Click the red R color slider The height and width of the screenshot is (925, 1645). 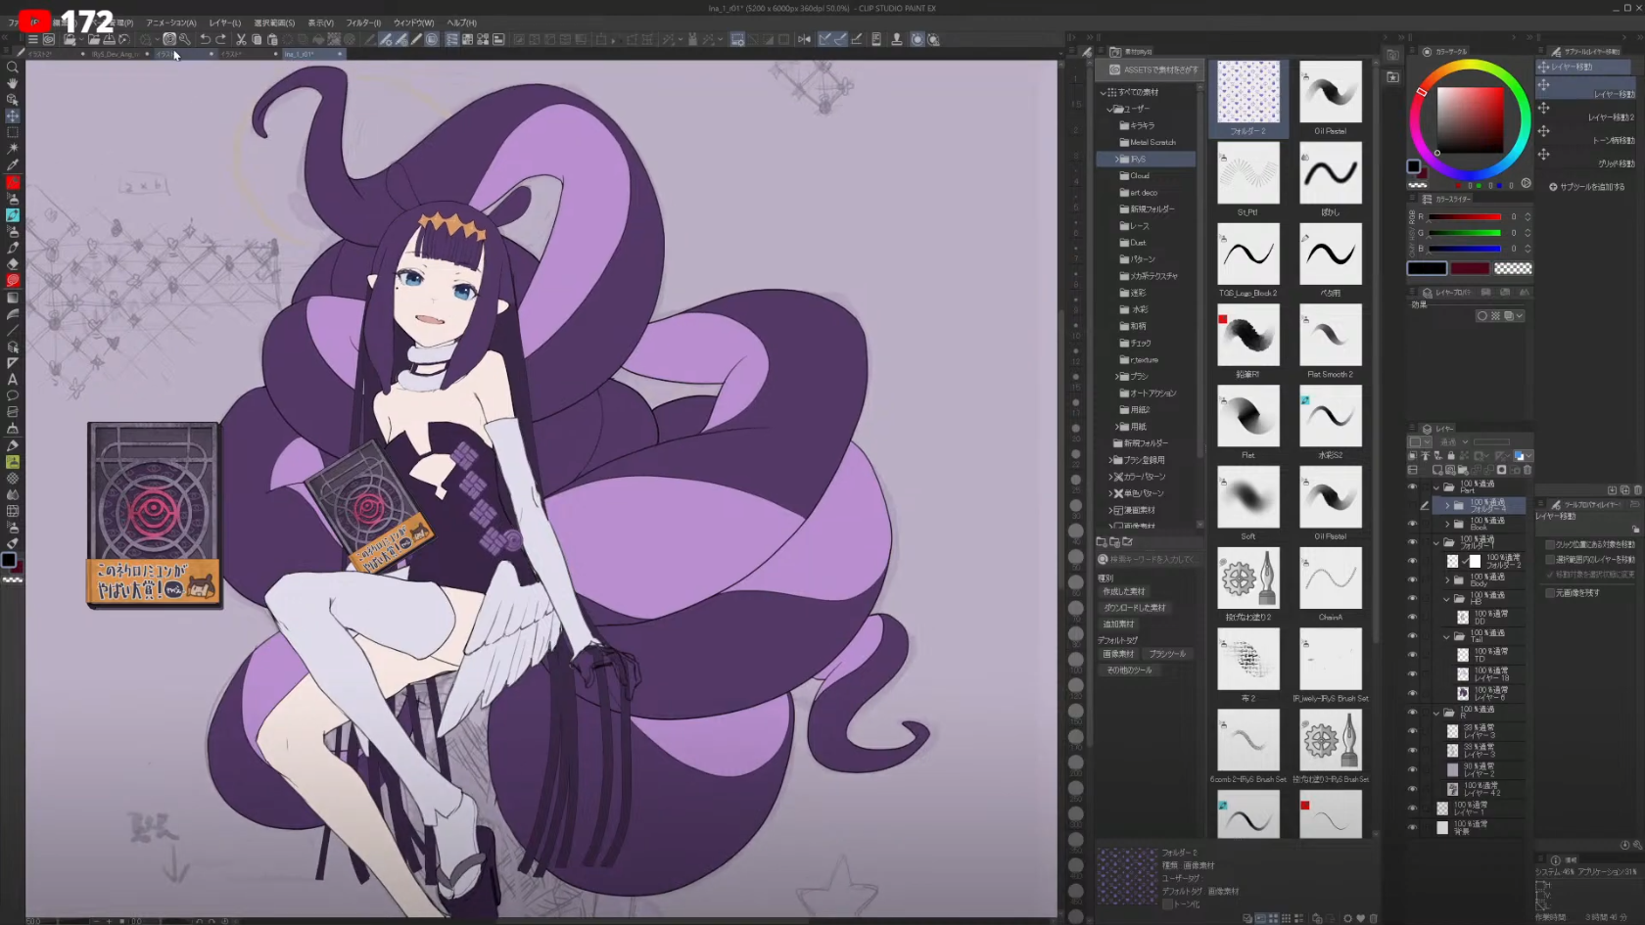tap(1464, 216)
